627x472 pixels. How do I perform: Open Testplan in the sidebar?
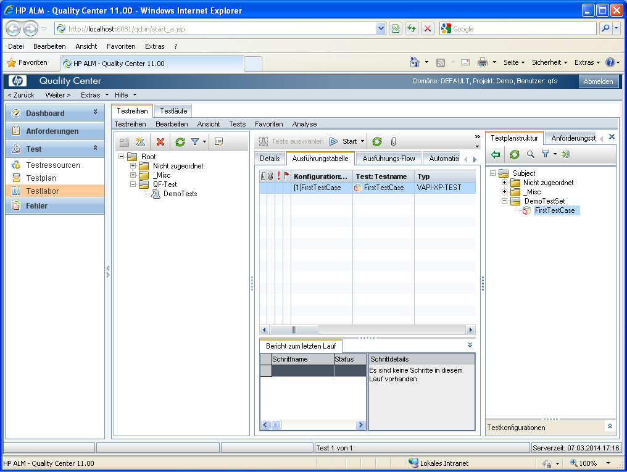(x=41, y=178)
